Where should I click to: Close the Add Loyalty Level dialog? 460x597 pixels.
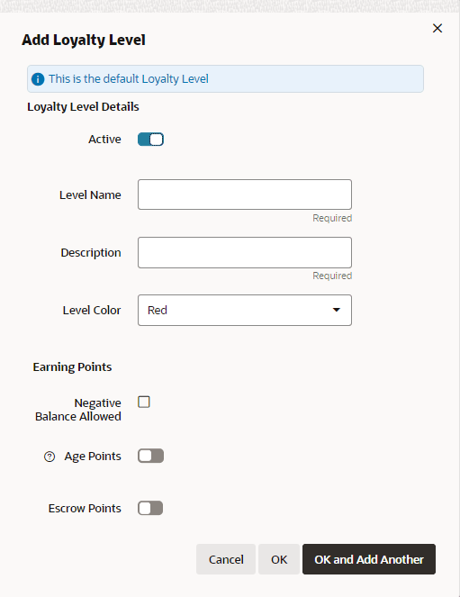pos(437,28)
